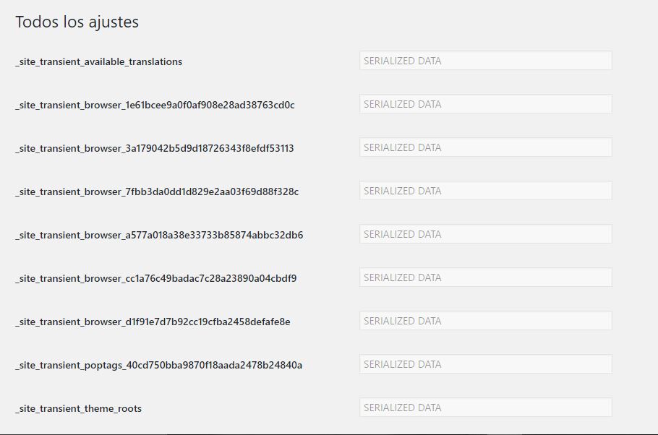
Task: Select the _site_transient_theme_roots option label
Action: click(78, 409)
